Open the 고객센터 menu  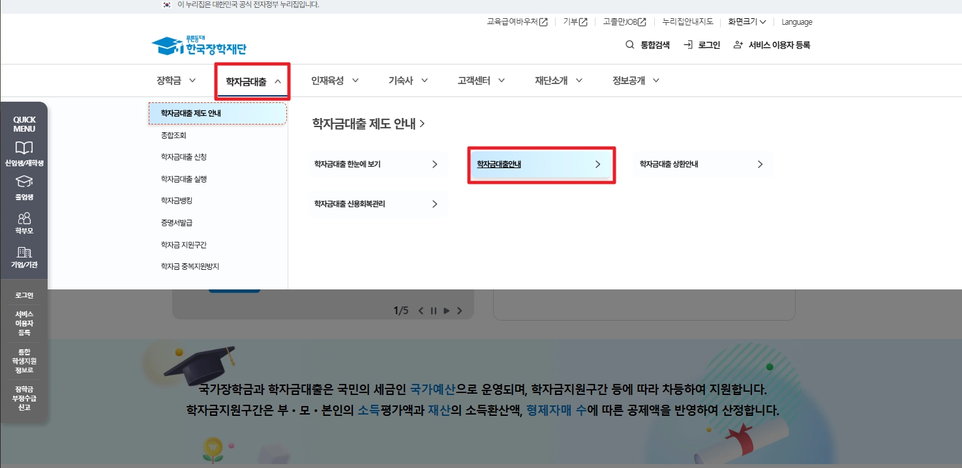tap(475, 80)
